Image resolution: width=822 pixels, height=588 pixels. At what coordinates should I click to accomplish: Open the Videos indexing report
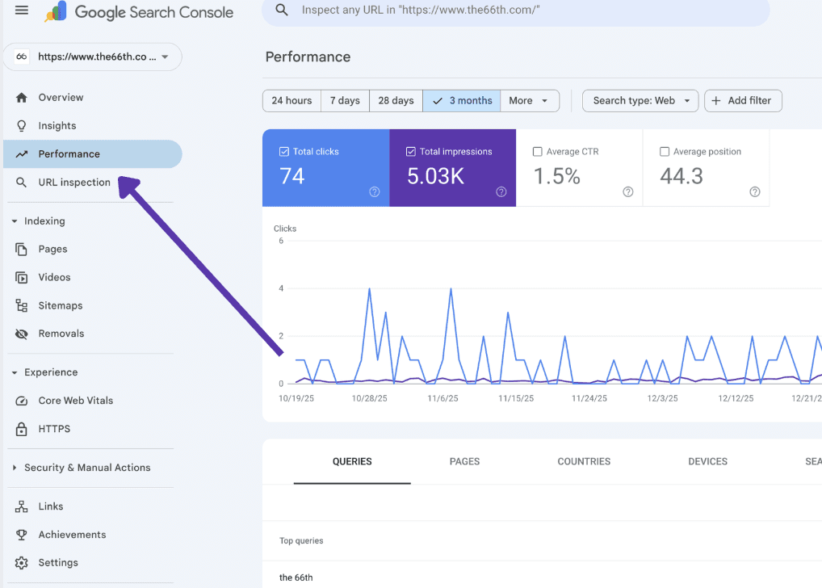(x=93, y=278)
